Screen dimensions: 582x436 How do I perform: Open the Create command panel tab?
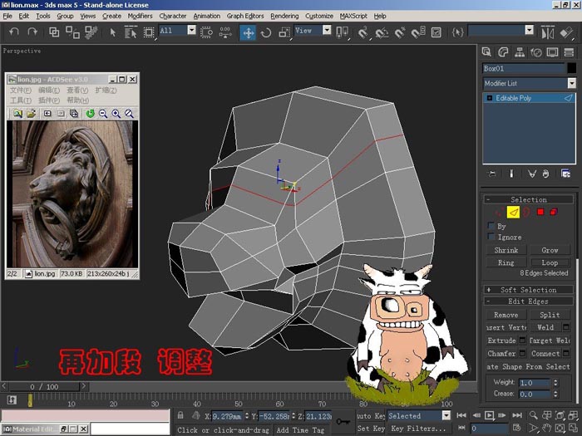486,52
